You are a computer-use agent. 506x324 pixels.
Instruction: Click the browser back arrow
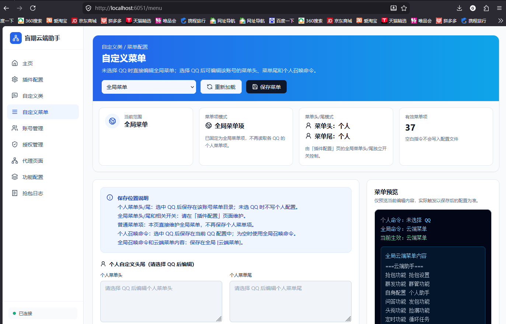6,8
